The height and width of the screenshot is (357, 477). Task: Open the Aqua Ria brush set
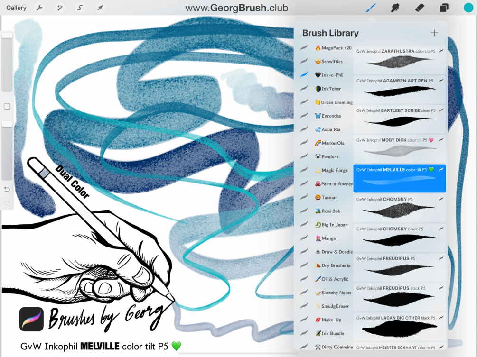click(327, 129)
